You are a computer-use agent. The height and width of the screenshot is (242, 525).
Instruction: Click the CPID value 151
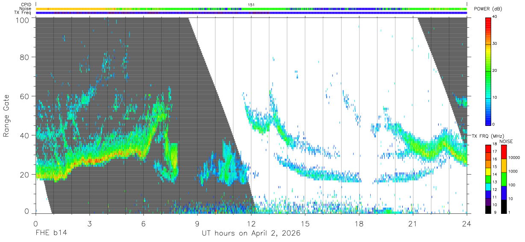pos(251,4)
